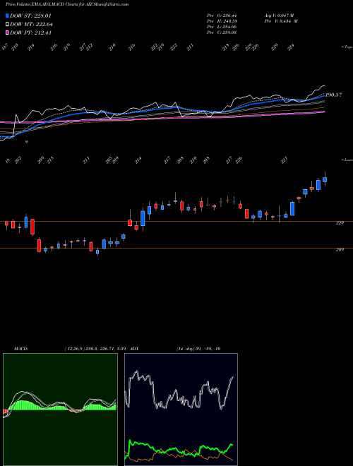
Task: Click the 209 horizontal level label
Action: point(340,250)
